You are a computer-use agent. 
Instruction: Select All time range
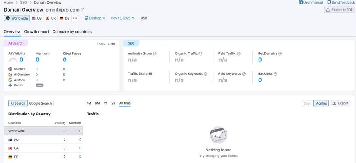tap(125, 103)
